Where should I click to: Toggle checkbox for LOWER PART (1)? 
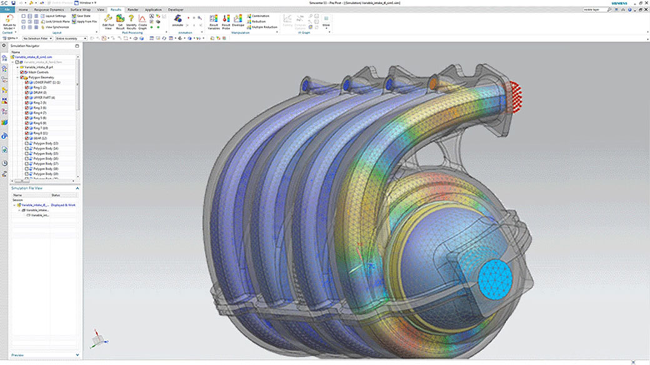[x=27, y=82]
